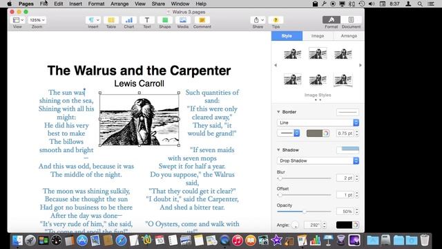Viewport: 442px width, 249px height.
Task: Open the Media browser icon
Action: (x=182, y=20)
